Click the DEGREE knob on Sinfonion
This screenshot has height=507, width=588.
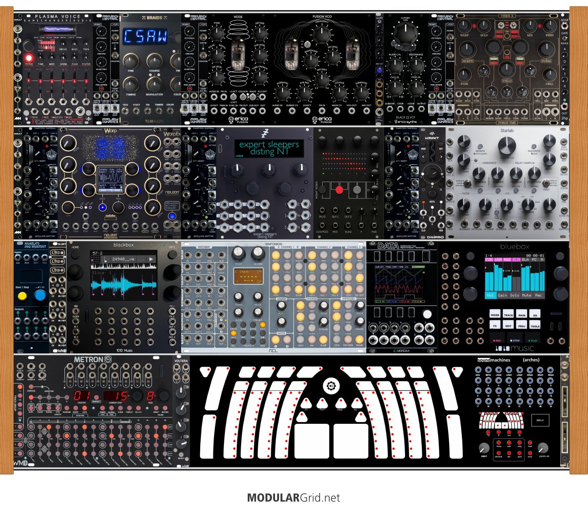tap(258, 253)
